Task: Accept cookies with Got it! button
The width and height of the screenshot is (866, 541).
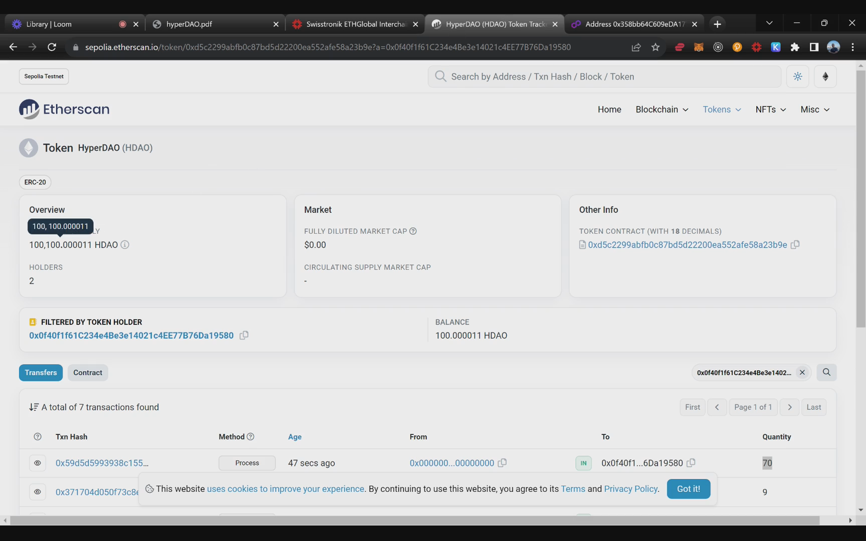Action: 688,488
